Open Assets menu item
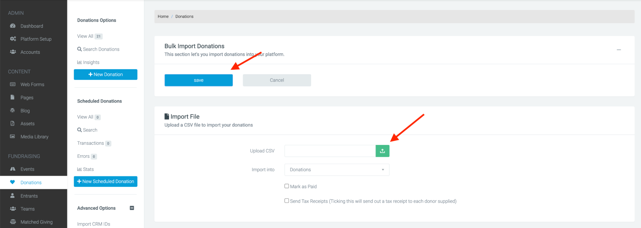641x228 pixels. 28,123
